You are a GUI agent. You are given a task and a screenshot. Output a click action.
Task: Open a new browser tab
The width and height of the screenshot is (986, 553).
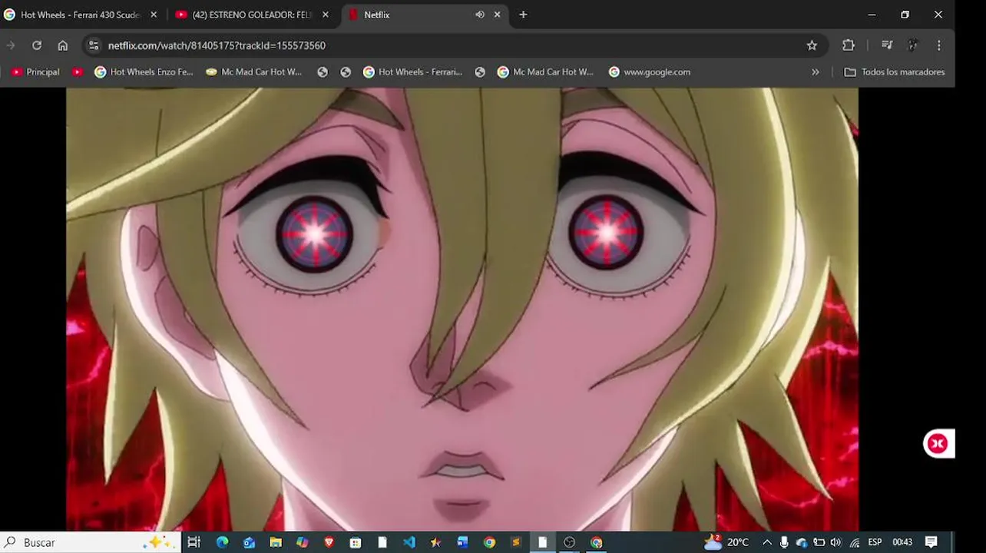coord(523,15)
